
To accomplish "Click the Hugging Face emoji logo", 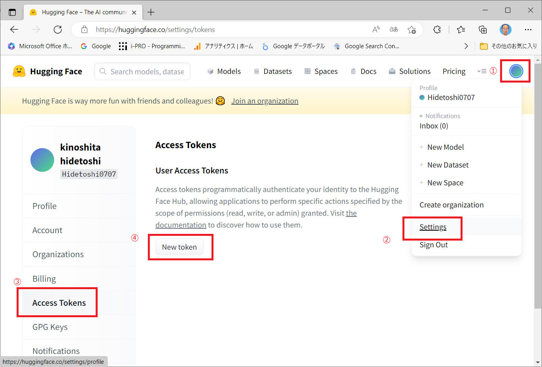I will click(x=19, y=71).
